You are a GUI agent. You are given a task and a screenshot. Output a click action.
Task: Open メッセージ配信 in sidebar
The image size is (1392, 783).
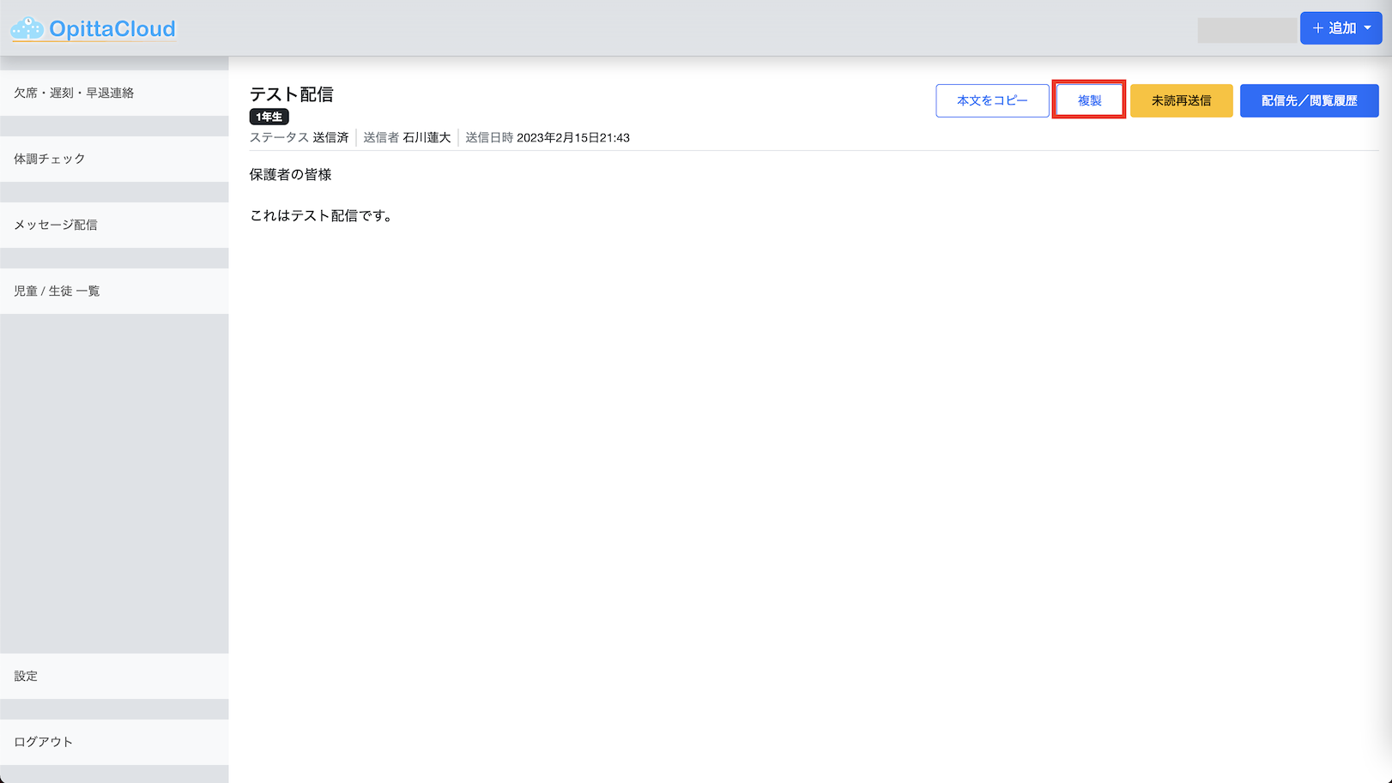[x=114, y=225]
